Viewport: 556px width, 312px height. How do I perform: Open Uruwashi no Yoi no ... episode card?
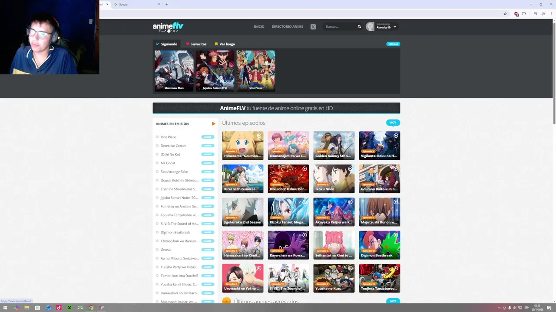pyautogui.click(x=243, y=278)
